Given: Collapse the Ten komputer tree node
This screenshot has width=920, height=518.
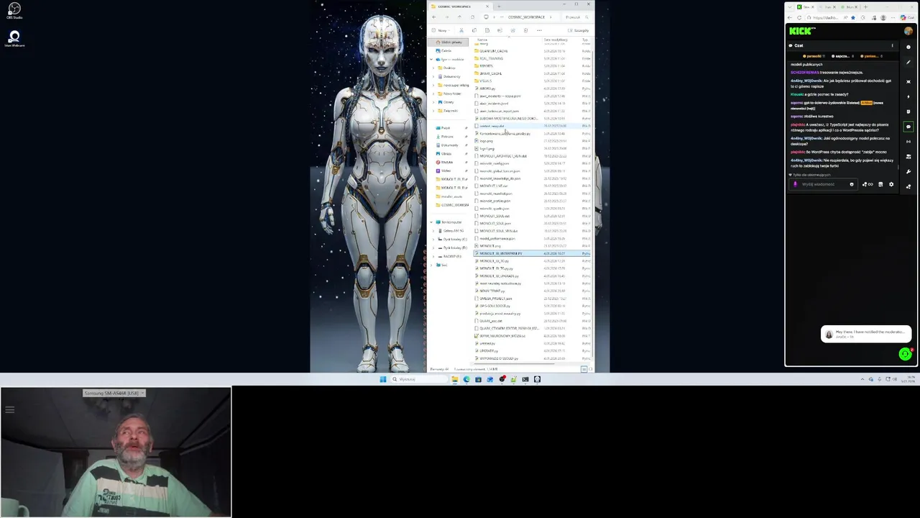Looking at the screenshot, I should (x=432, y=222).
